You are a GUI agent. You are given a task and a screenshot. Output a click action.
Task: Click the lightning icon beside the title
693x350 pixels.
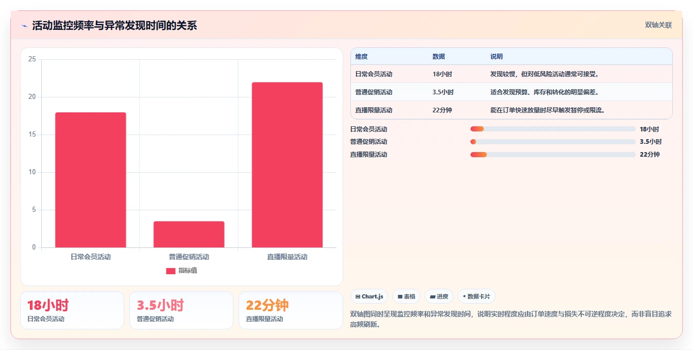[x=24, y=26]
